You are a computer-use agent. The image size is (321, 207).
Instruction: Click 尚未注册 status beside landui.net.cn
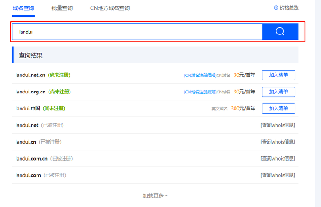(x=59, y=75)
